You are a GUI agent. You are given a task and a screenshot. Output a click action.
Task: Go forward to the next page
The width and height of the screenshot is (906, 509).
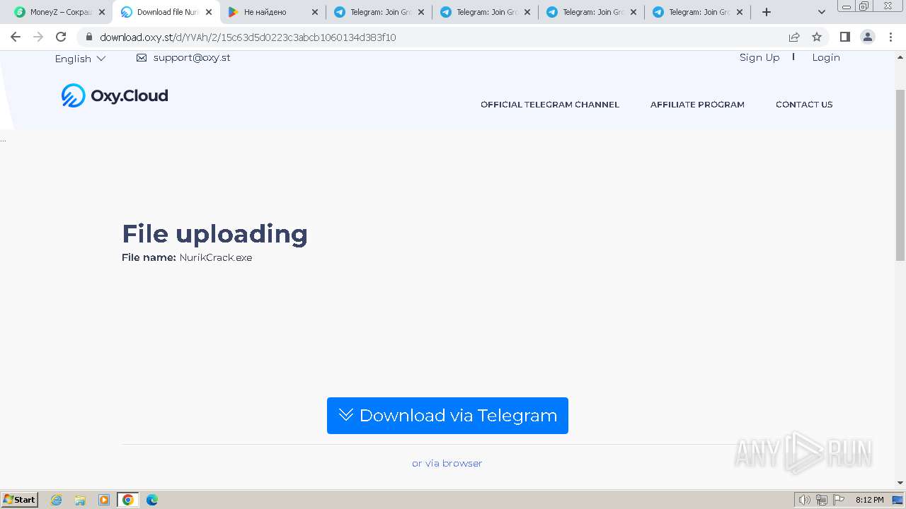pos(38,37)
